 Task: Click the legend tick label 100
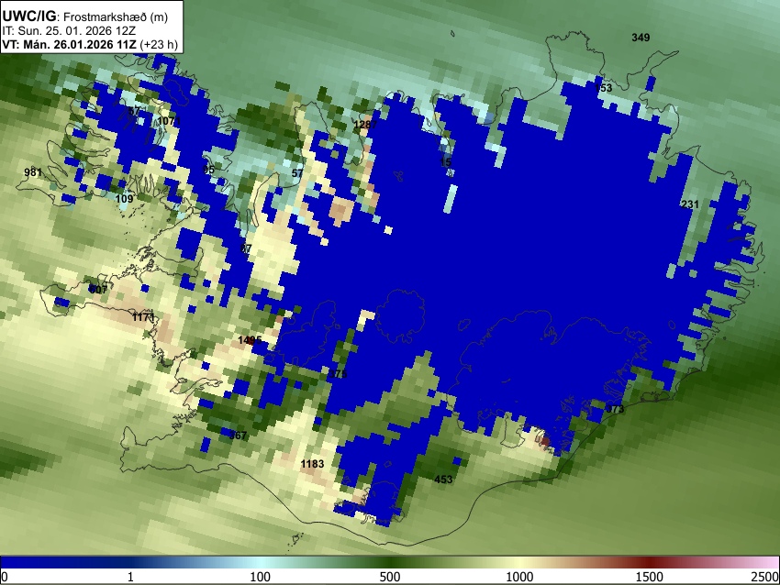(261, 577)
